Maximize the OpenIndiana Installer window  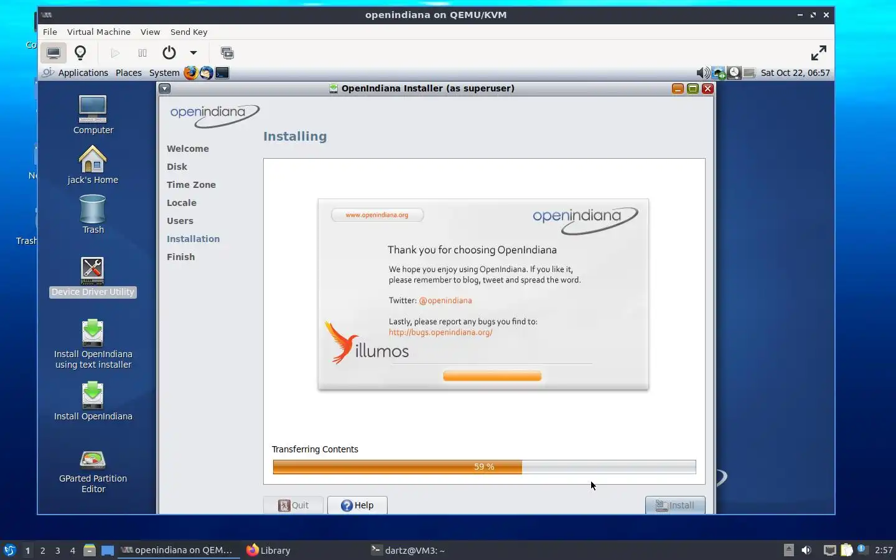click(693, 88)
